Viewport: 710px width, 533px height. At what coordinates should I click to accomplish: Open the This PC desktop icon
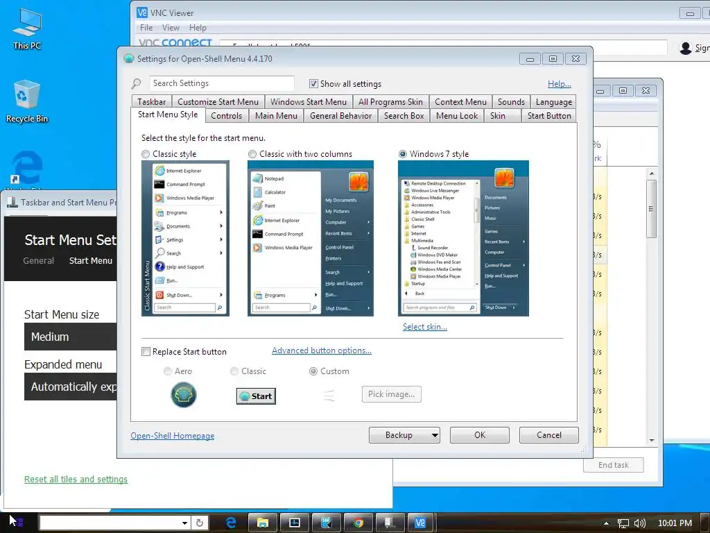point(27,28)
